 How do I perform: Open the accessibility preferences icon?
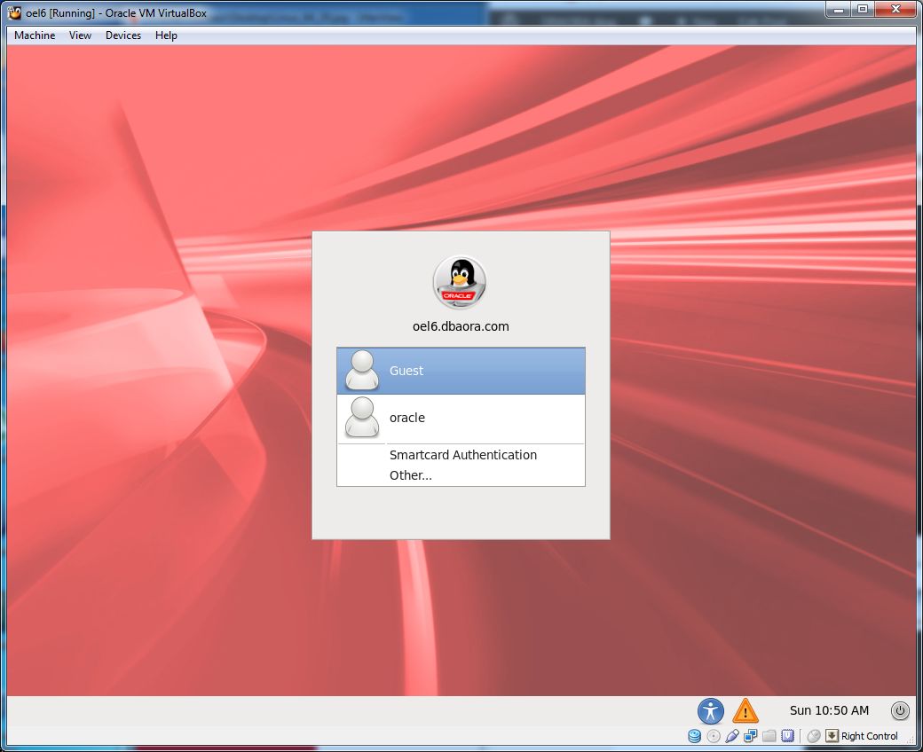tap(711, 711)
